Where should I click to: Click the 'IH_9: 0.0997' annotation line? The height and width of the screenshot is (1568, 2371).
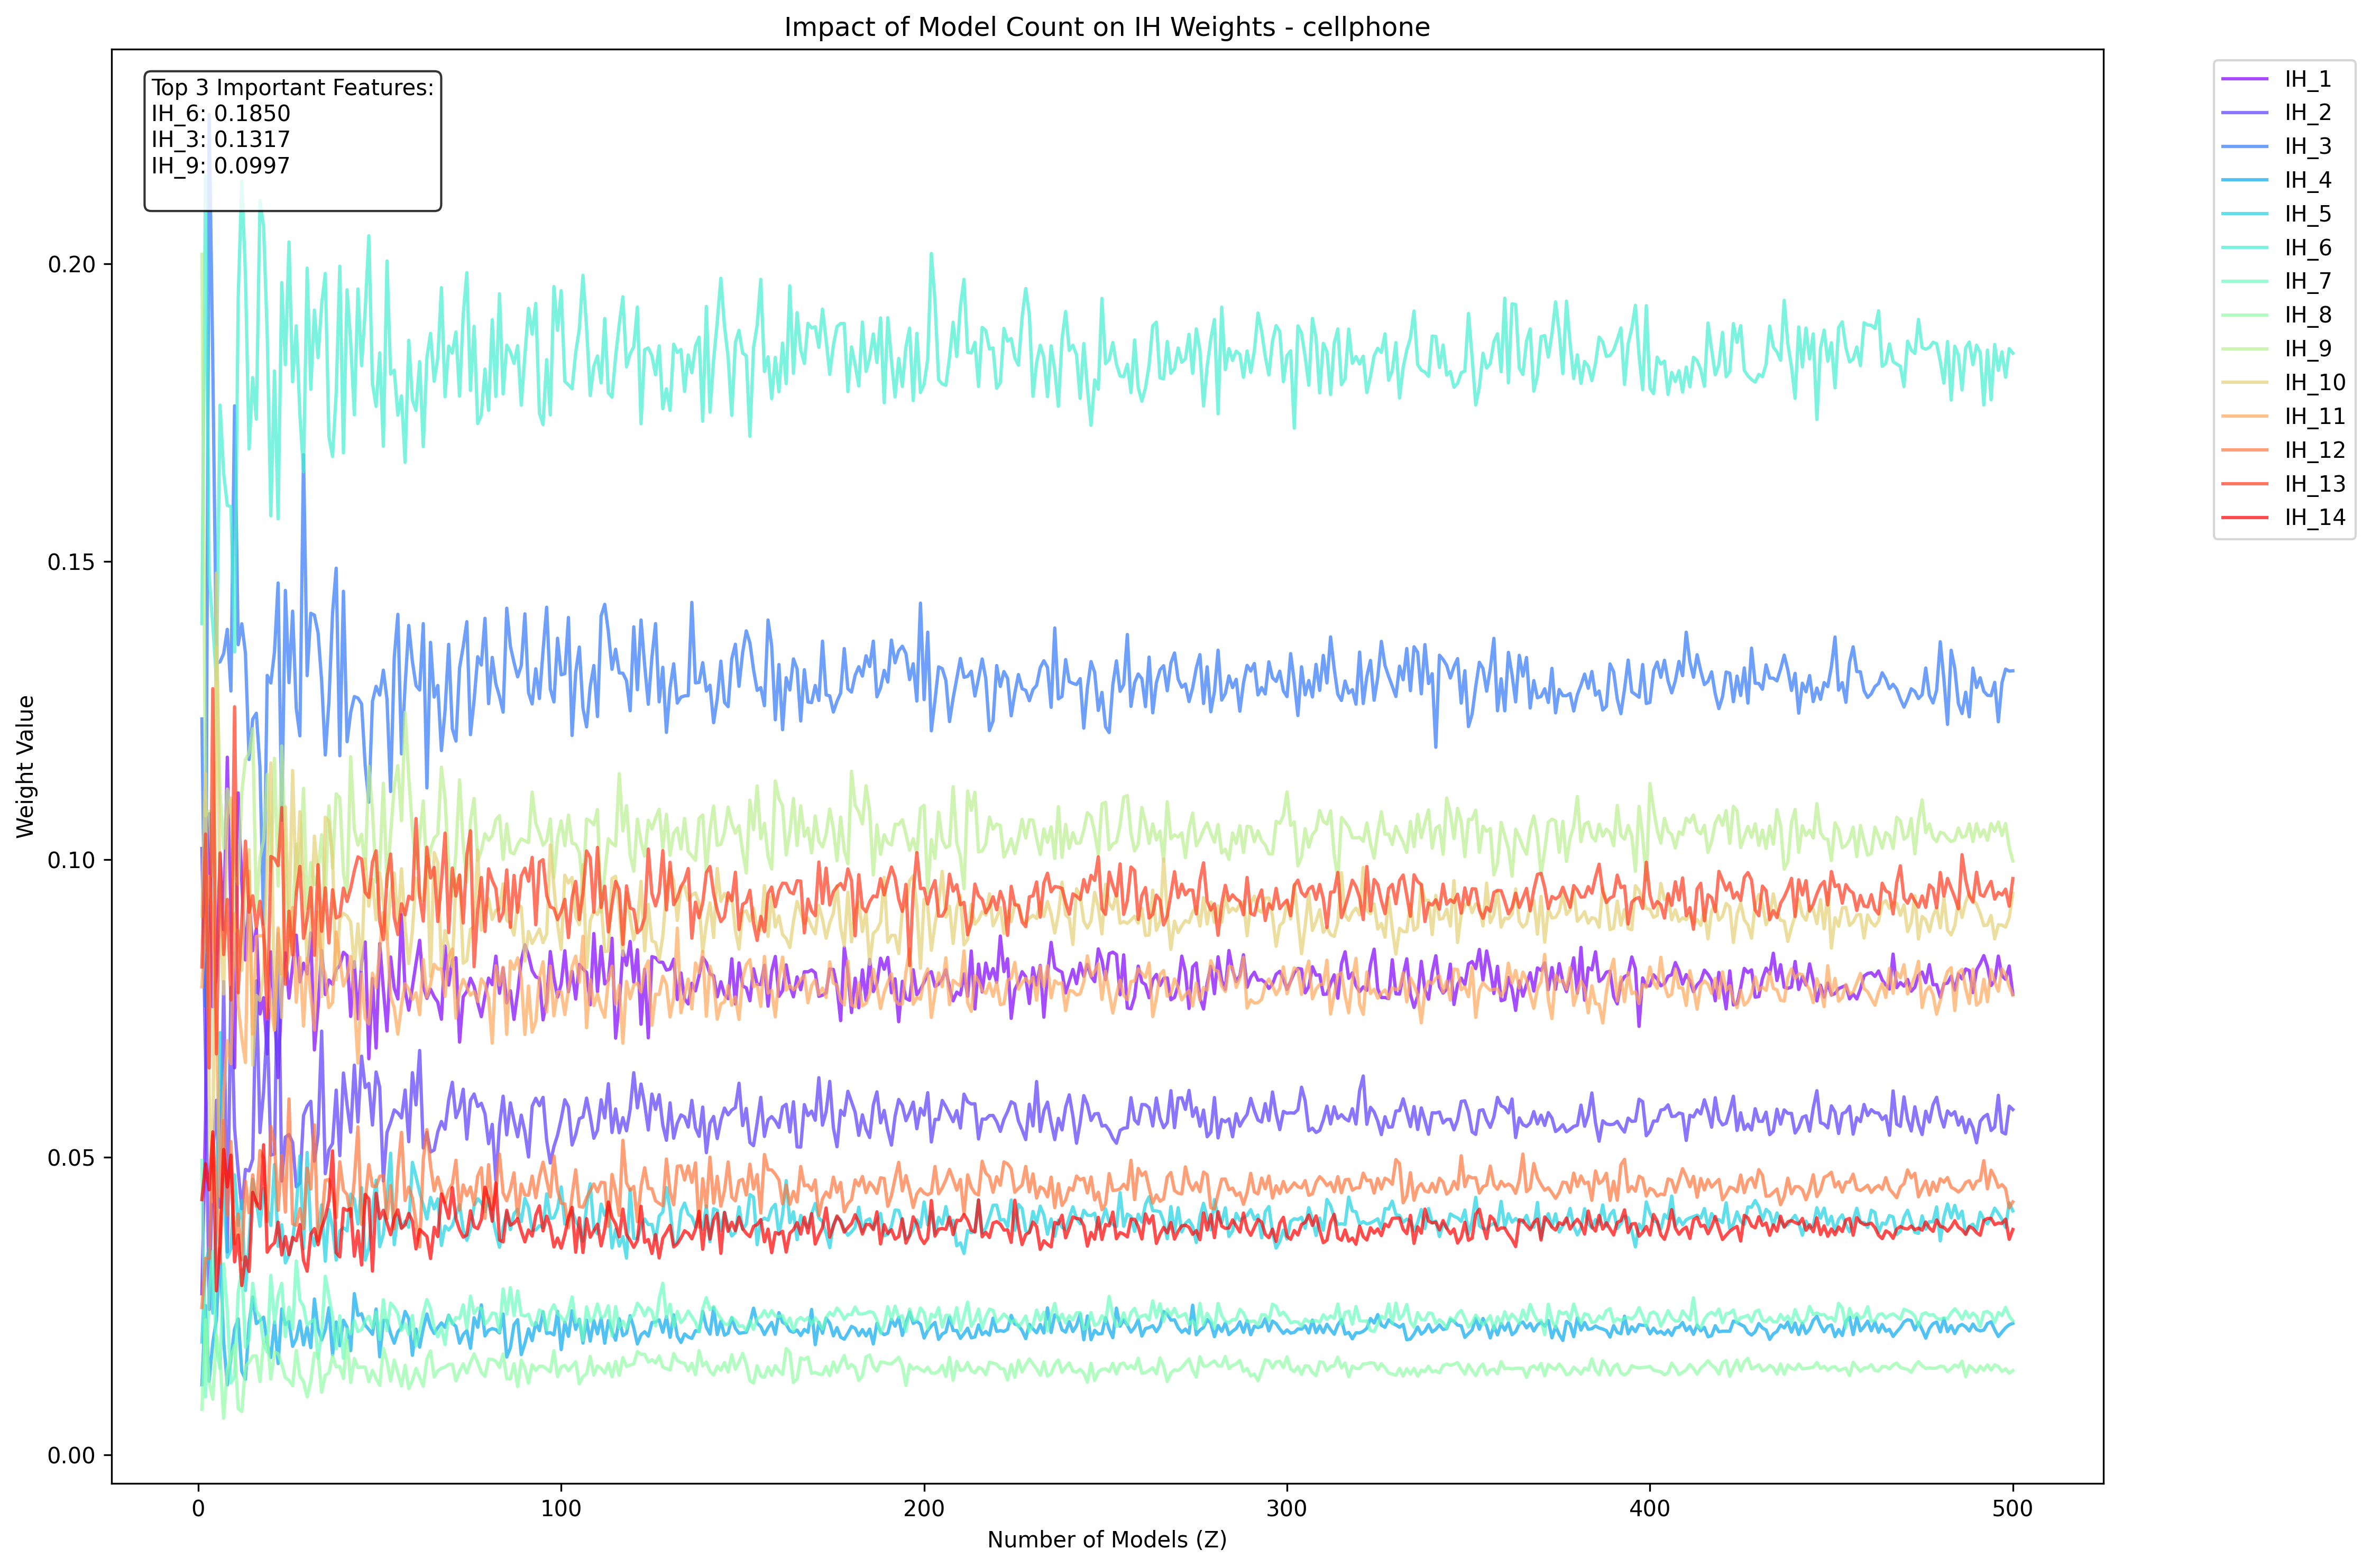(x=221, y=166)
